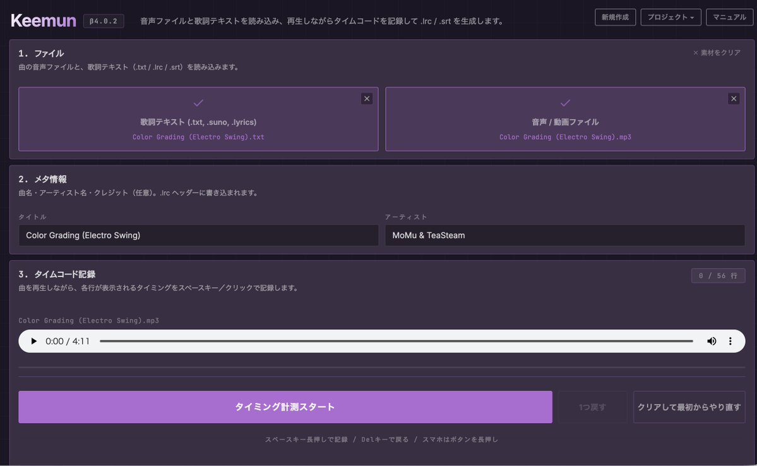Click the audio/video file drop zone
The height and width of the screenshot is (466, 757).
click(565, 119)
